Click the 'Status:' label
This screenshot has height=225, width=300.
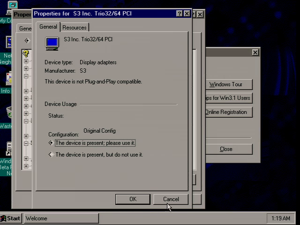point(56,116)
